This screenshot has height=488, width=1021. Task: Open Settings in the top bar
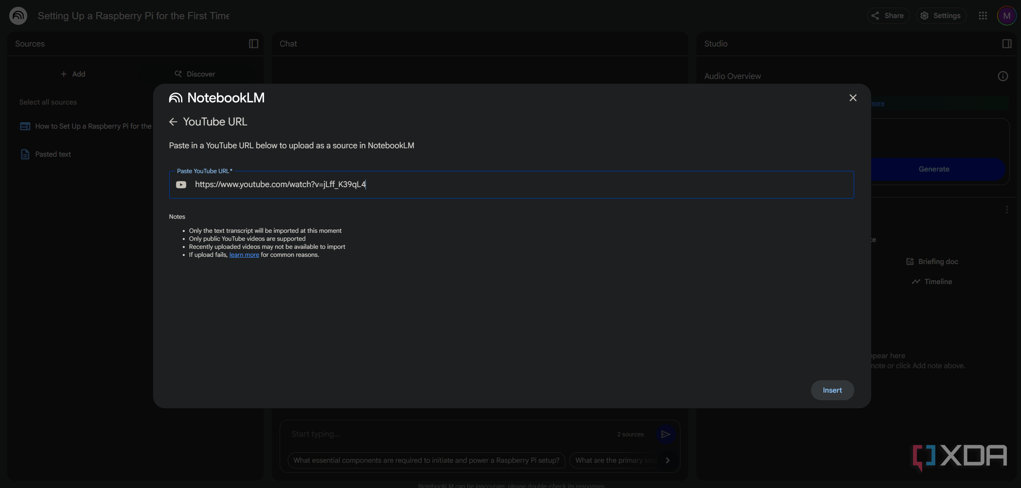(x=941, y=16)
